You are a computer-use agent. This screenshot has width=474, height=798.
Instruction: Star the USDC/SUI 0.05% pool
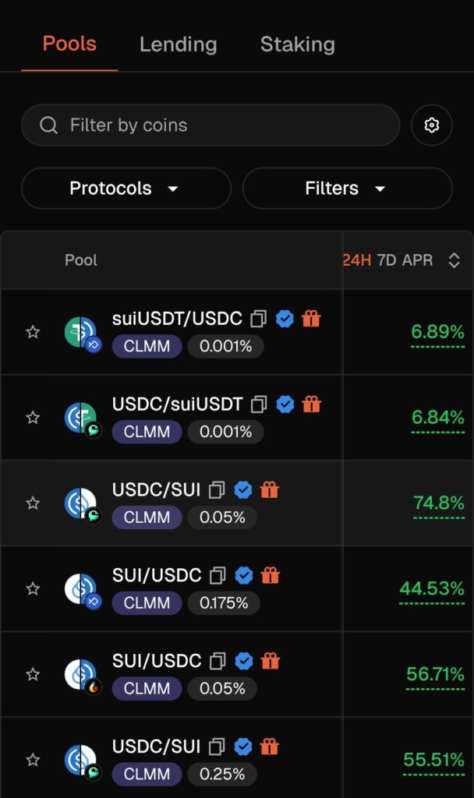(33, 503)
